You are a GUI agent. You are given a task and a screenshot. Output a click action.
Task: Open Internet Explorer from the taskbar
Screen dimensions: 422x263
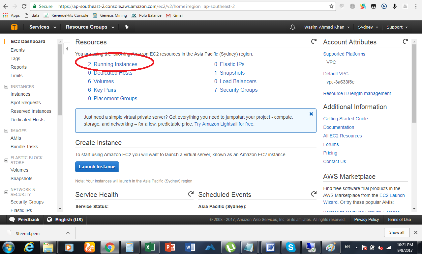pos(29,247)
